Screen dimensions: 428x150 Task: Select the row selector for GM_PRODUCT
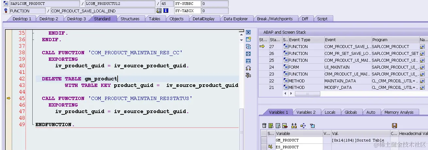point(264,140)
